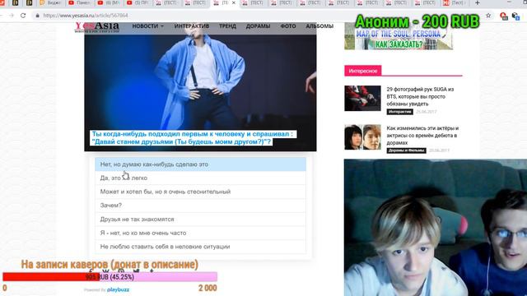Choose answer 'Я - нет, но ко мне очень часто'
The width and height of the screenshot is (527, 296).
pyautogui.click(x=201, y=233)
